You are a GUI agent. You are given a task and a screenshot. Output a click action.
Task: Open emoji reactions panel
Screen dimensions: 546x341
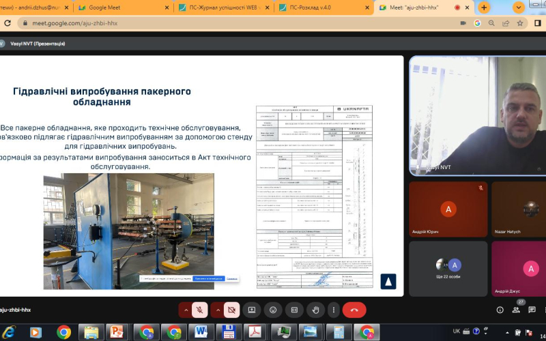[x=273, y=310]
